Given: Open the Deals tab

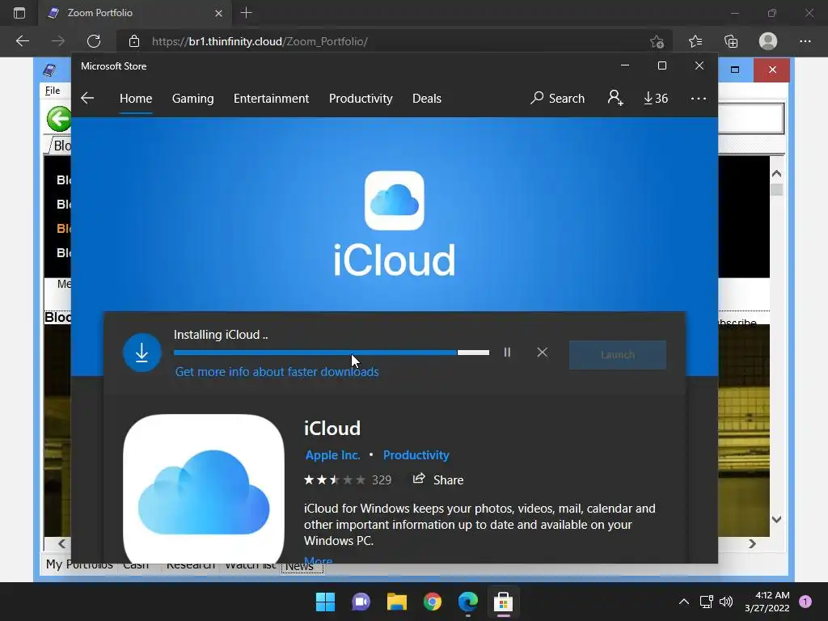Looking at the screenshot, I should click(x=427, y=98).
